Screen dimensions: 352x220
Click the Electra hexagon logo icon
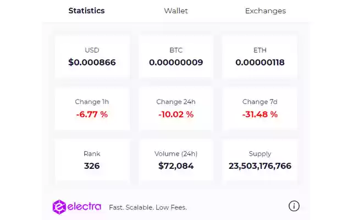click(59, 207)
